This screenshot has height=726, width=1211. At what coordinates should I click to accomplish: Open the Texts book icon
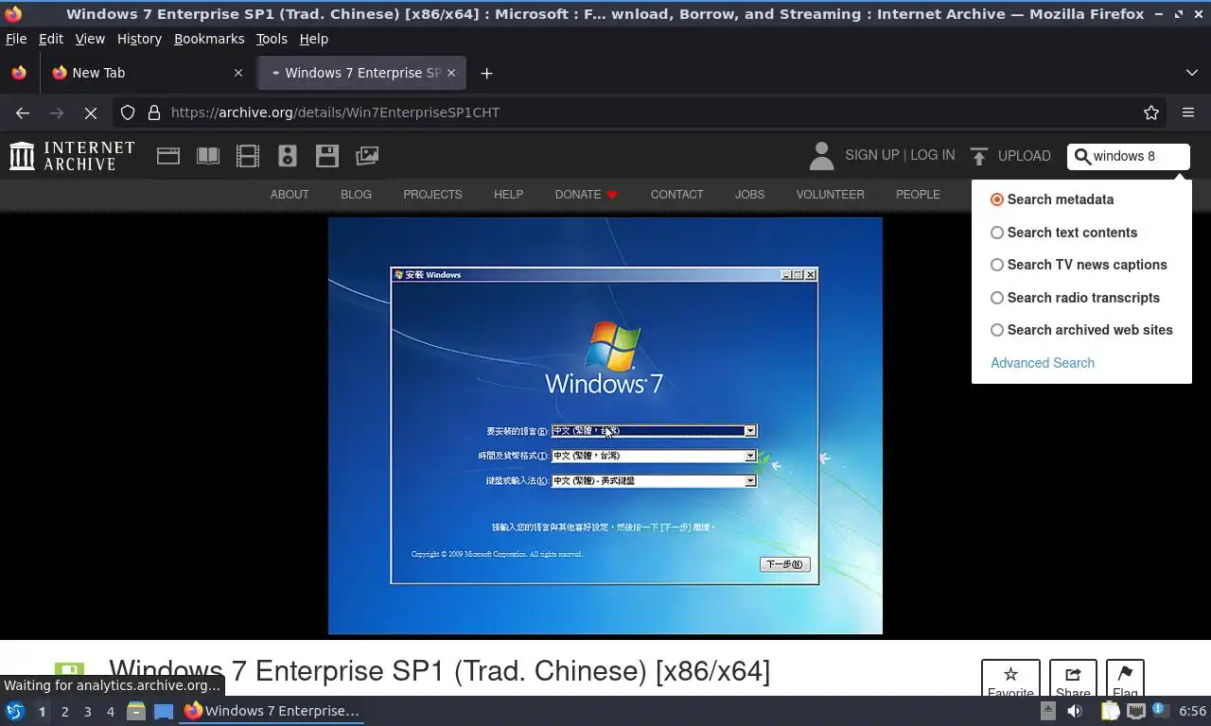coord(208,156)
